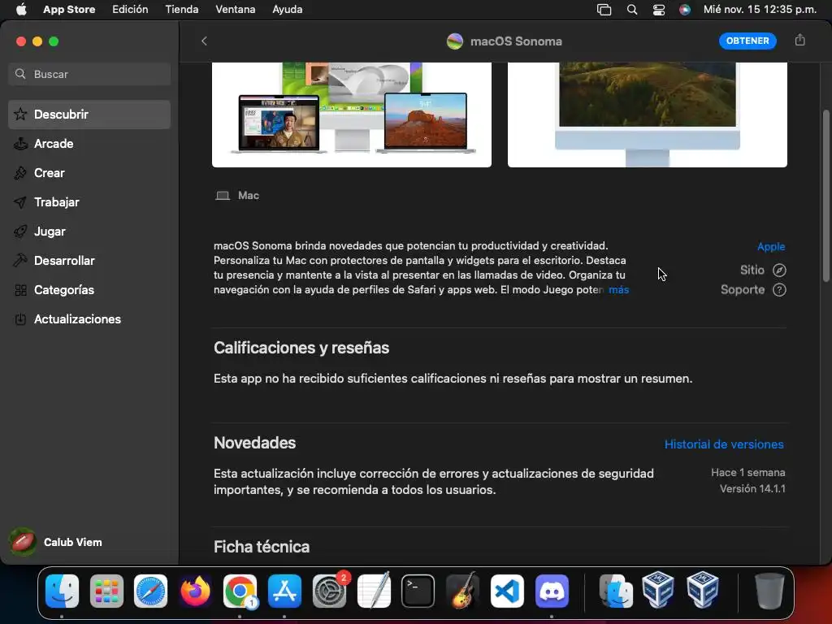Click the Versión 14.1.1 text

pos(752,488)
